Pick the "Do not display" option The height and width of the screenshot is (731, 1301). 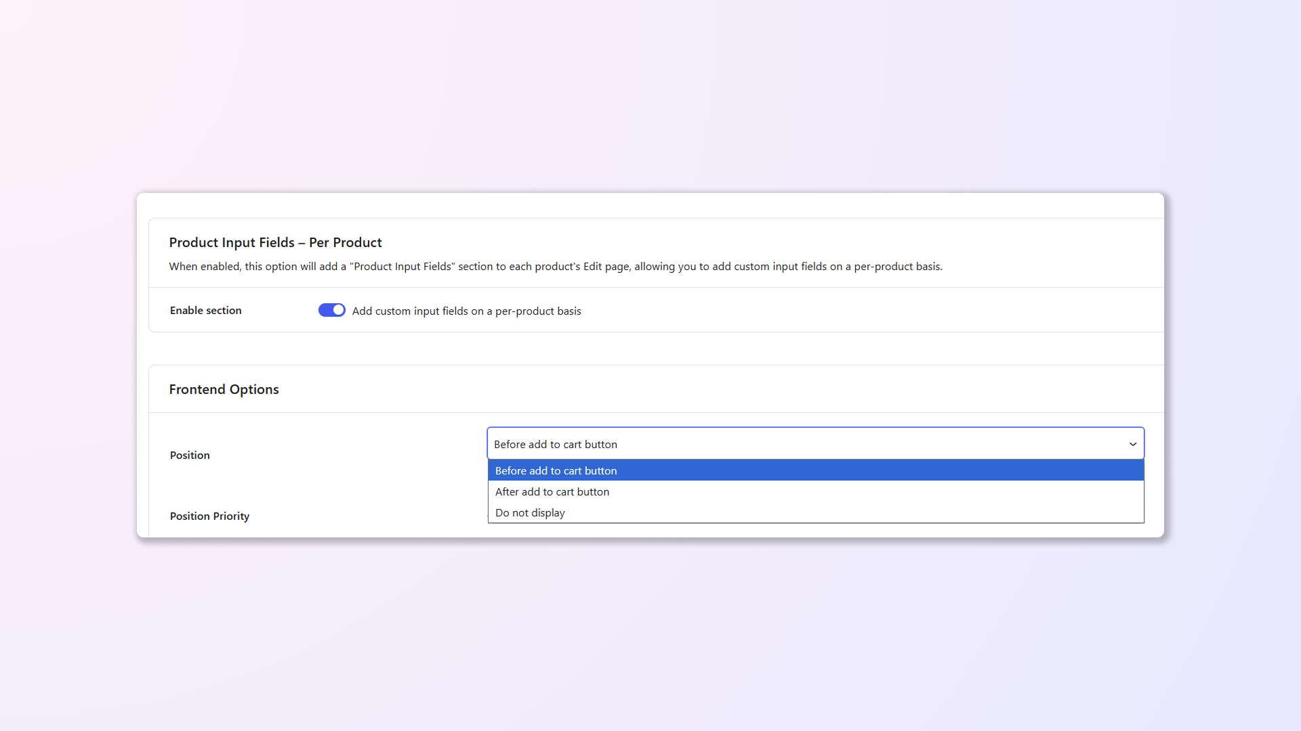click(529, 512)
